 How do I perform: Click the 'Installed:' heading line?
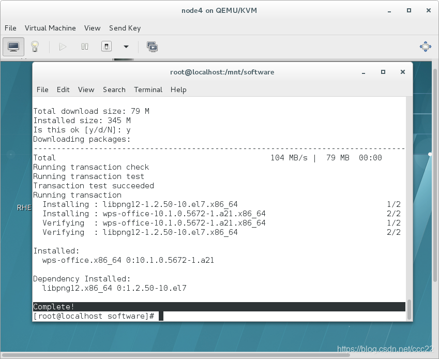coord(56,251)
